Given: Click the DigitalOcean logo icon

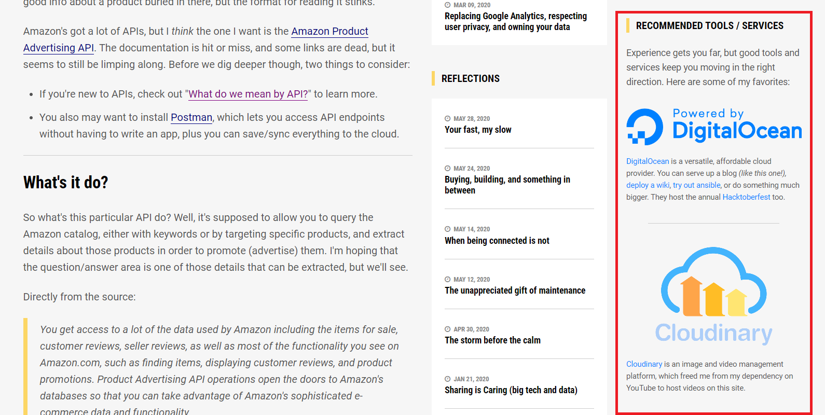Looking at the screenshot, I should pos(645,127).
